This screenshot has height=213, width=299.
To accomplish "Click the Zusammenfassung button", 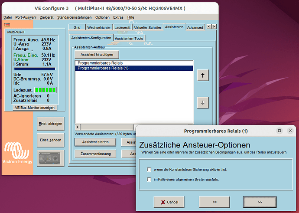I will (x=95, y=154).
